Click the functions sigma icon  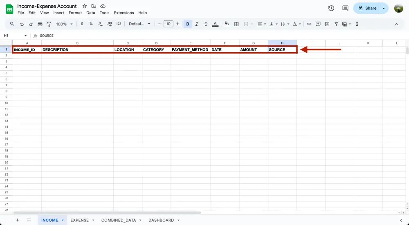[x=357, y=24]
